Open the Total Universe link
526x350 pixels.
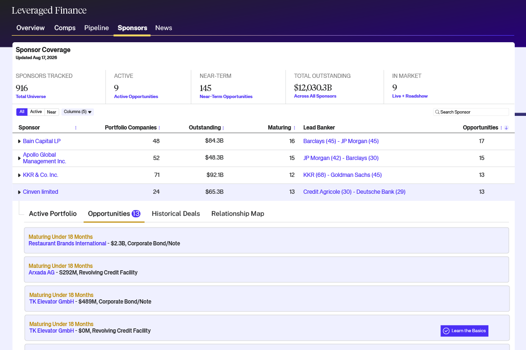click(31, 97)
